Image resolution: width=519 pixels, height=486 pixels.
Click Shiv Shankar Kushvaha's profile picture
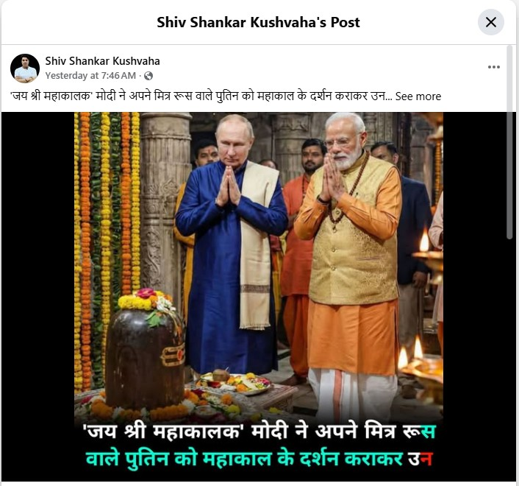(25, 68)
